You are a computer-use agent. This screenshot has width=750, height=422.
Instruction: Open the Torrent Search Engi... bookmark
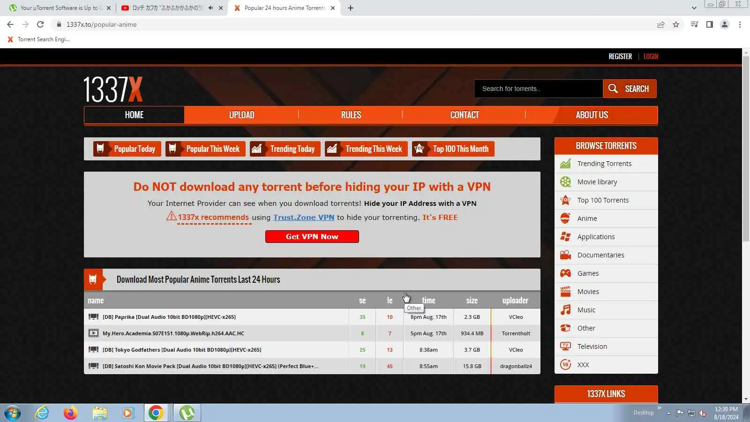38,39
